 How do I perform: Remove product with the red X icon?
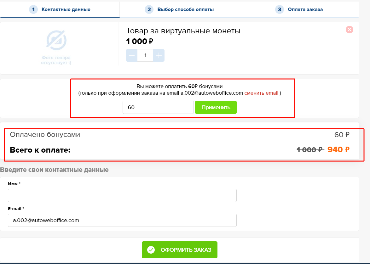pyautogui.click(x=350, y=30)
